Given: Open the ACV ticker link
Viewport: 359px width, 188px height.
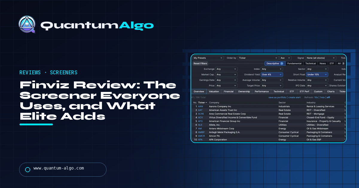Looking at the screenshot, I should click(200, 118).
